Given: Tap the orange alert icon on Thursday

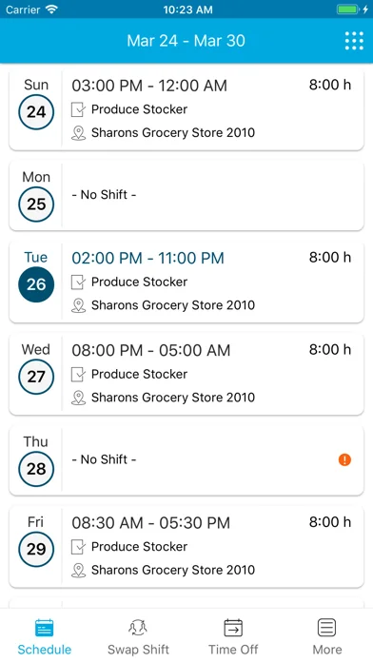Looking at the screenshot, I should (x=344, y=459).
